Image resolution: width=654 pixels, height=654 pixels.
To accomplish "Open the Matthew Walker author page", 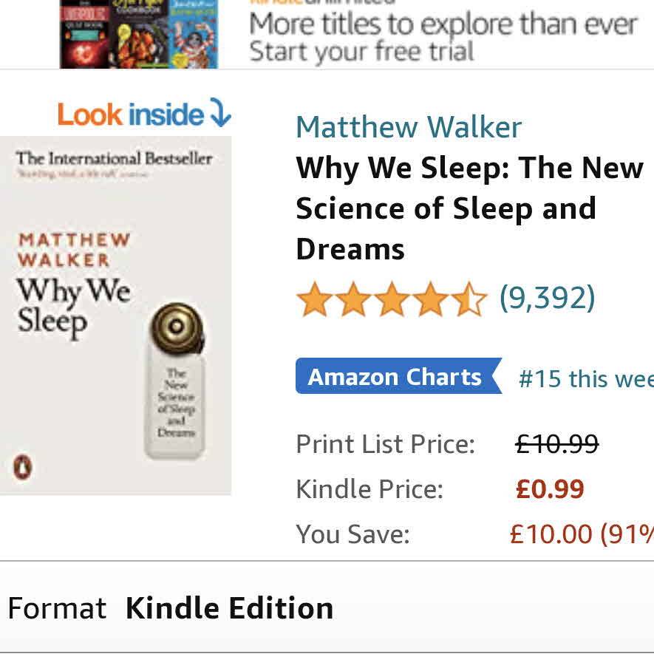I will coord(409,127).
